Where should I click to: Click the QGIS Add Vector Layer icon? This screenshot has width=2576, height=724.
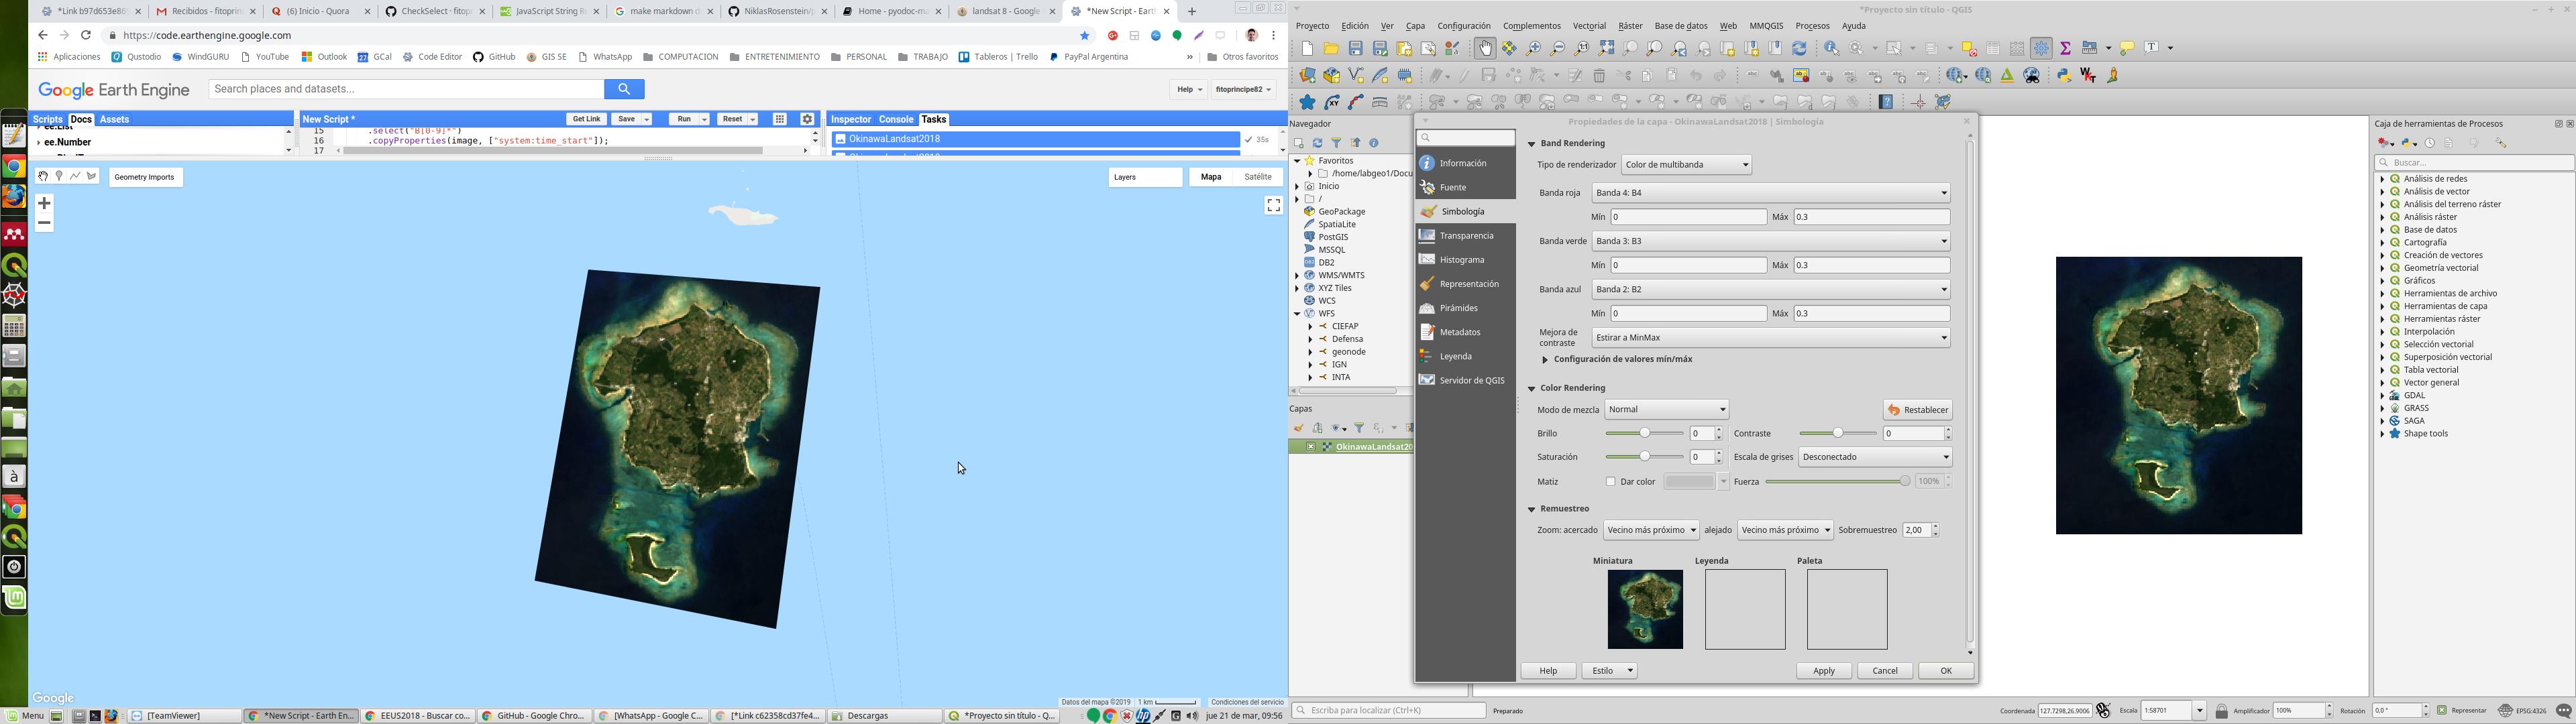pos(1356,76)
